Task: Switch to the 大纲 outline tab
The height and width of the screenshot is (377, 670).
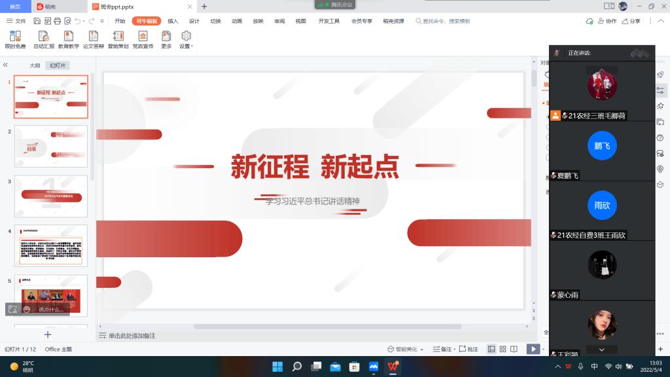Action: click(x=35, y=65)
